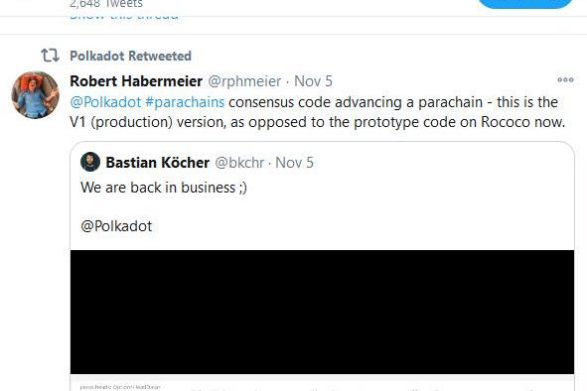Viewport: 587px width, 391px height.
Task: Open the "Polkadot Retweeted" link
Action: pos(130,56)
